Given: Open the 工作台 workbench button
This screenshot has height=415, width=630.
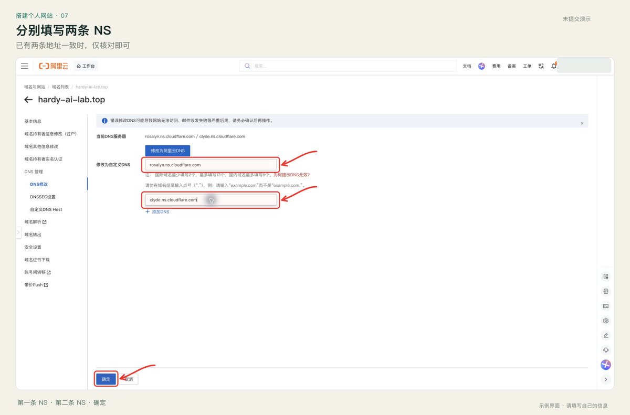Looking at the screenshot, I should (x=86, y=66).
